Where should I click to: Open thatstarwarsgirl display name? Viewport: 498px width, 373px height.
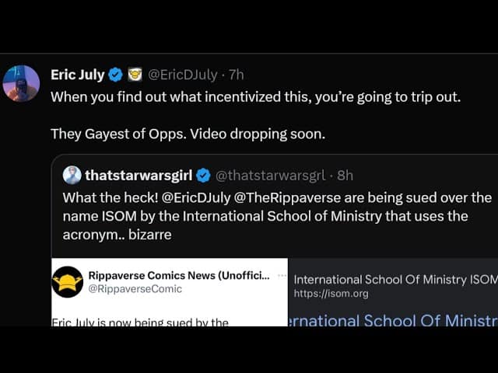coord(139,176)
